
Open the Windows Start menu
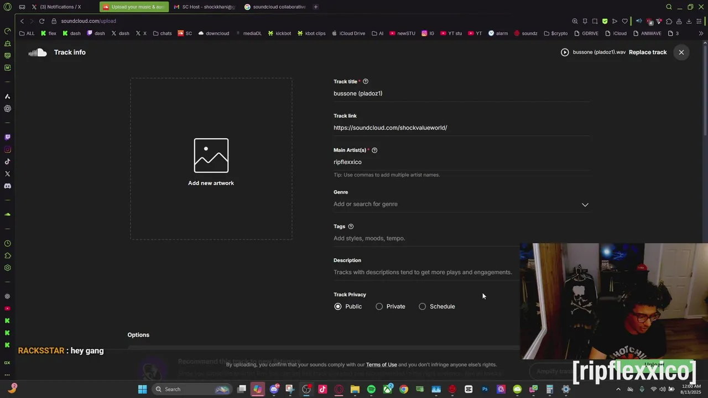click(142, 389)
